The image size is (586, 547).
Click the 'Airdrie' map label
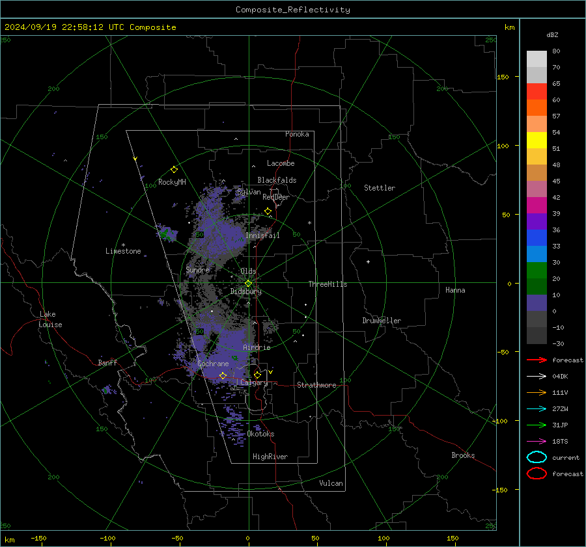pyautogui.click(x=257, y=347)
